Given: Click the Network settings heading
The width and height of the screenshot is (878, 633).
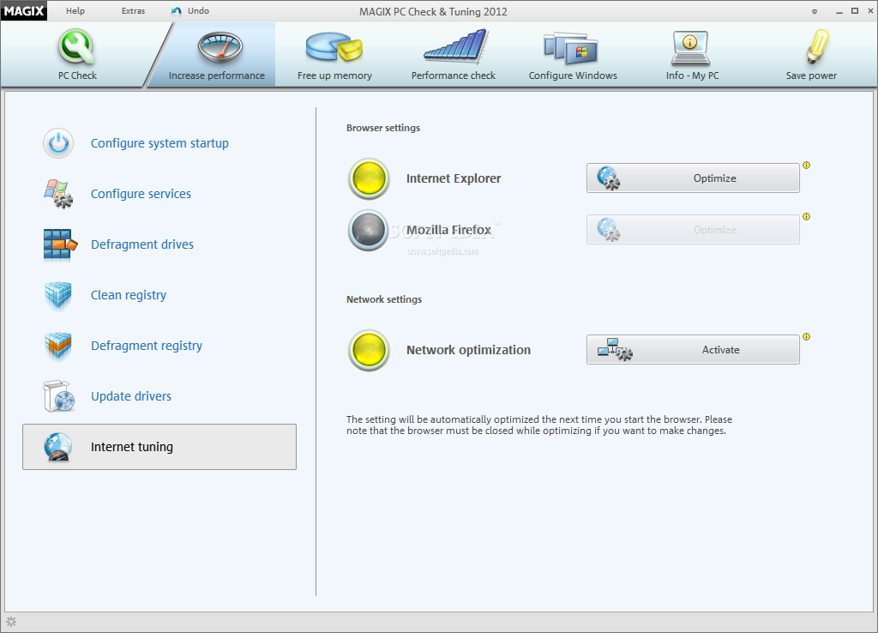Looking at the screenshot, I should (x=384, y=299).
